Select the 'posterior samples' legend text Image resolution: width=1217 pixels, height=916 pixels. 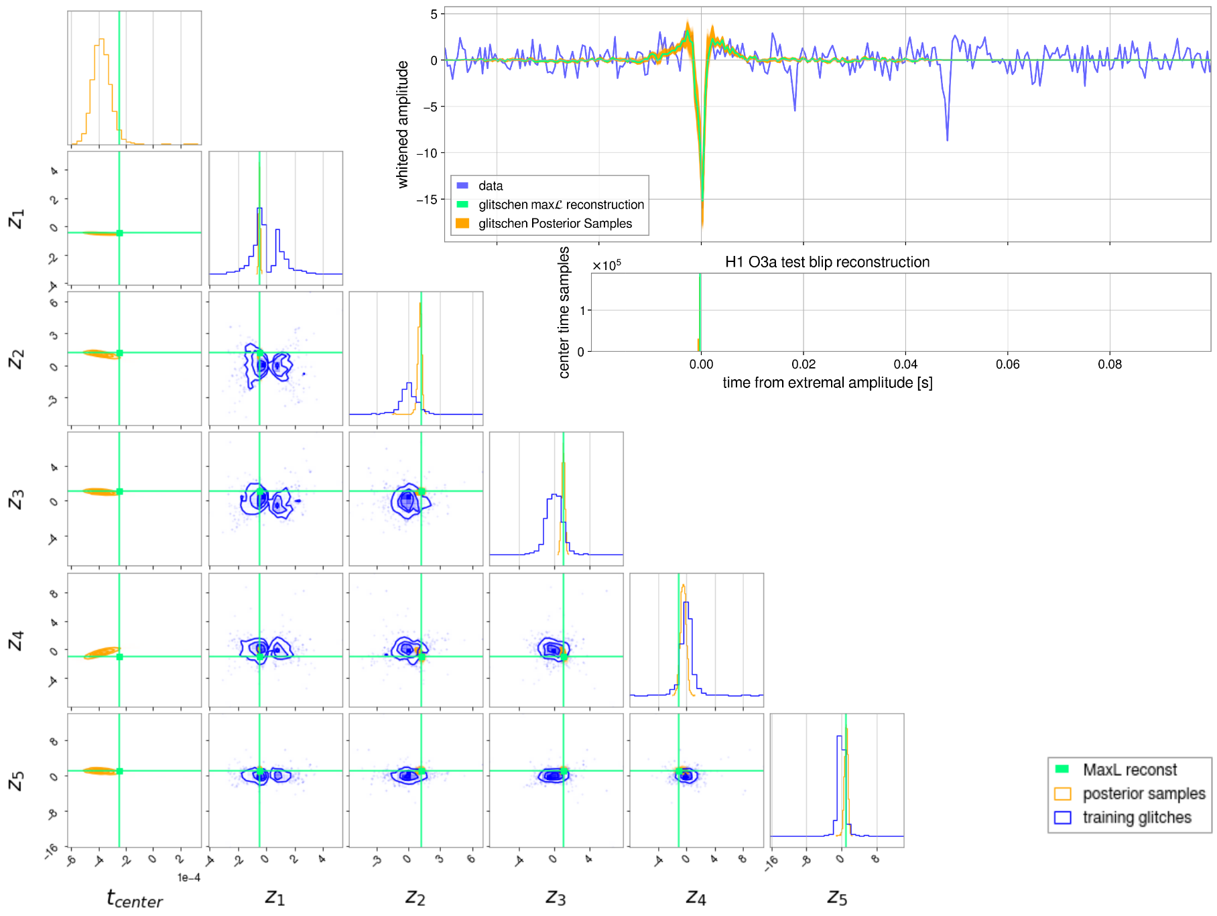point(1144,793)
